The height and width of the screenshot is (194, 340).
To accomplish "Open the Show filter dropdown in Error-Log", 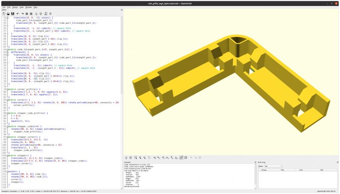I will [273, 166].
